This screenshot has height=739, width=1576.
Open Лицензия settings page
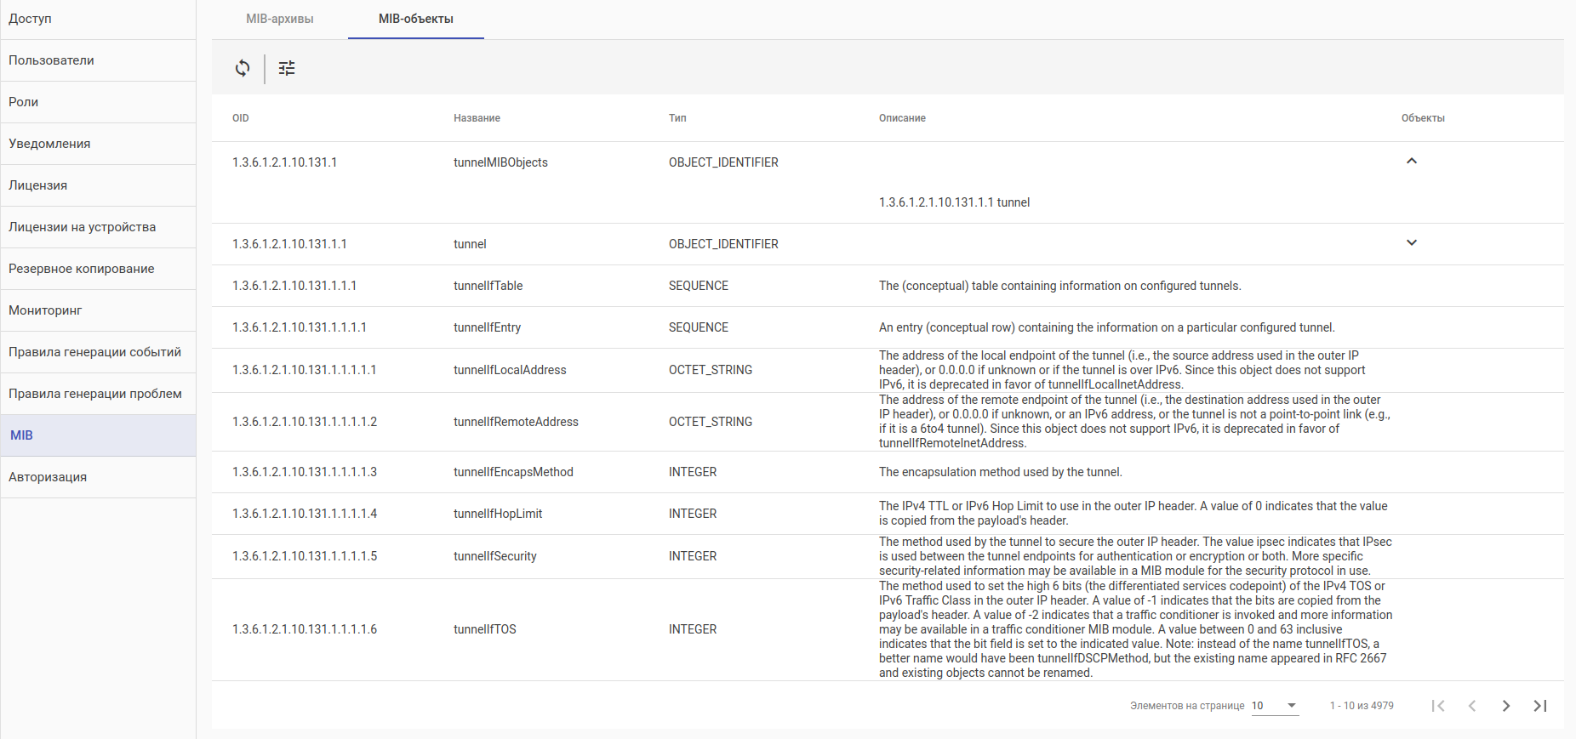pyautogui.click(x=38, y=185)
